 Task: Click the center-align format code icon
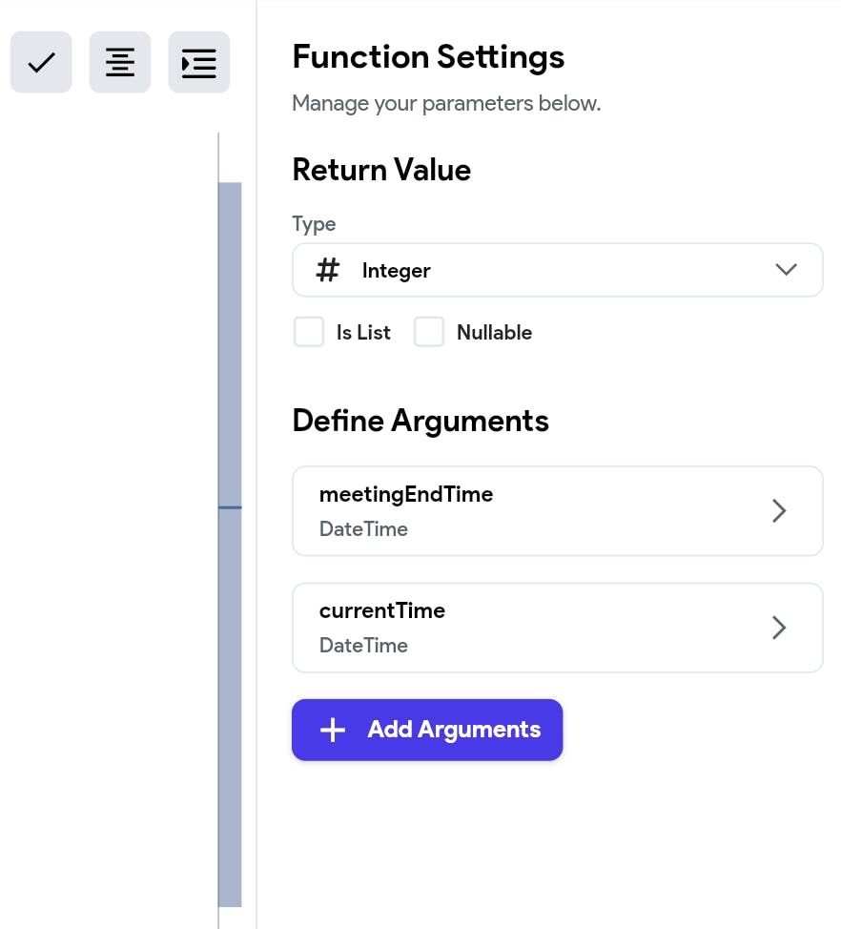point(119,62)
